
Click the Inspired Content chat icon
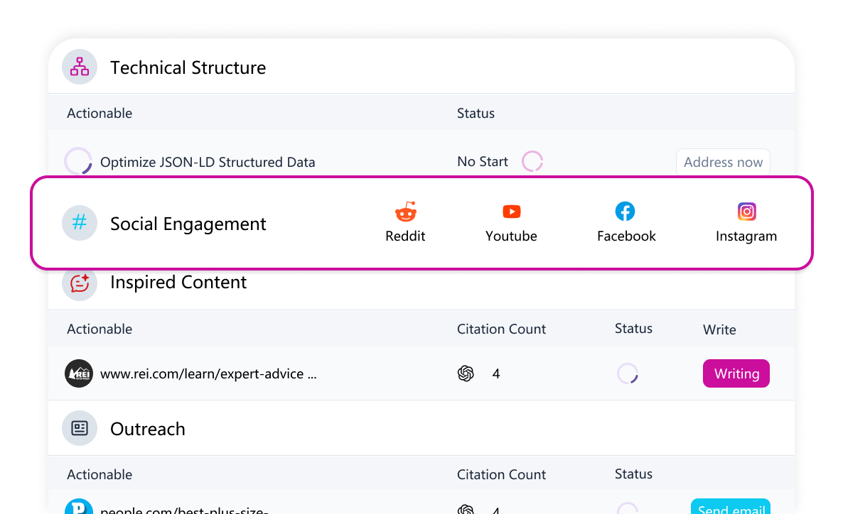click(80, 283)
